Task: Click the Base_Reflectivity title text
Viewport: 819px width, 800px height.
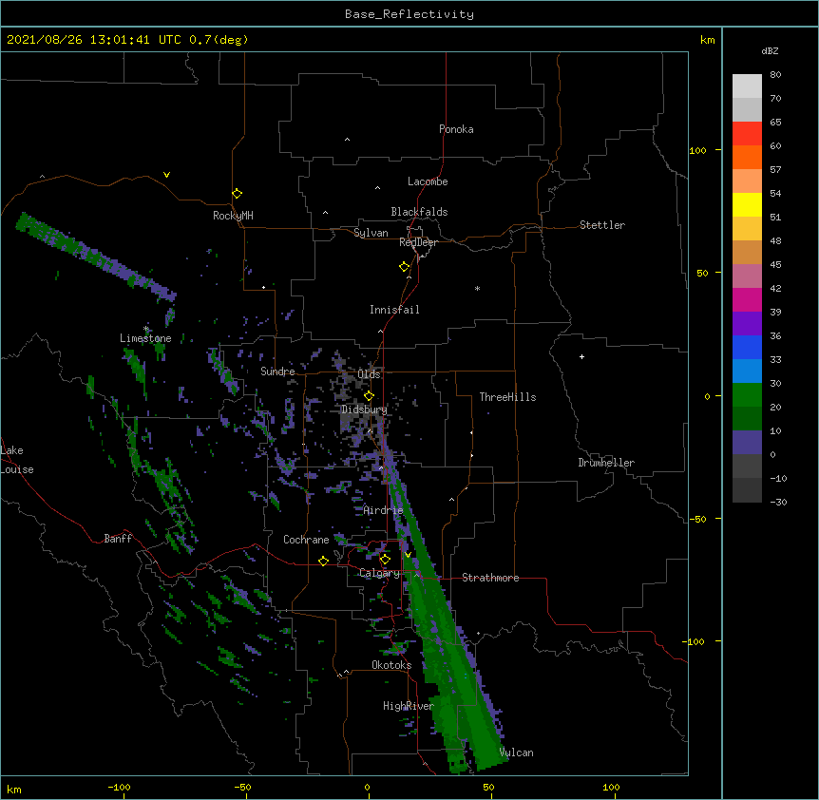Action: pos(409,14)
